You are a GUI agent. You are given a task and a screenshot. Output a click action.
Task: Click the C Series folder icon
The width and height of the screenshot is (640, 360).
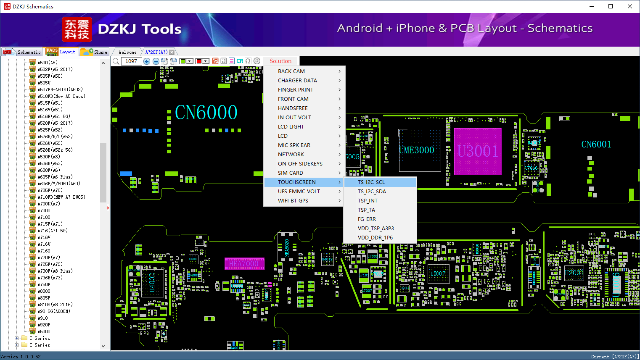pyautogui.click(x=24, y=338)
